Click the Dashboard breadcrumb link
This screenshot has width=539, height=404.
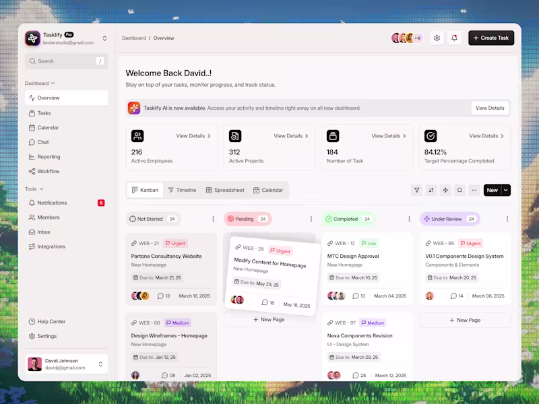click(133, 38)
